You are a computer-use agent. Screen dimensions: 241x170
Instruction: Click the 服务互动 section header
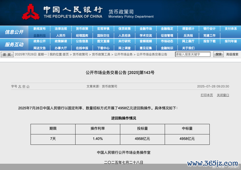[14, 44]
